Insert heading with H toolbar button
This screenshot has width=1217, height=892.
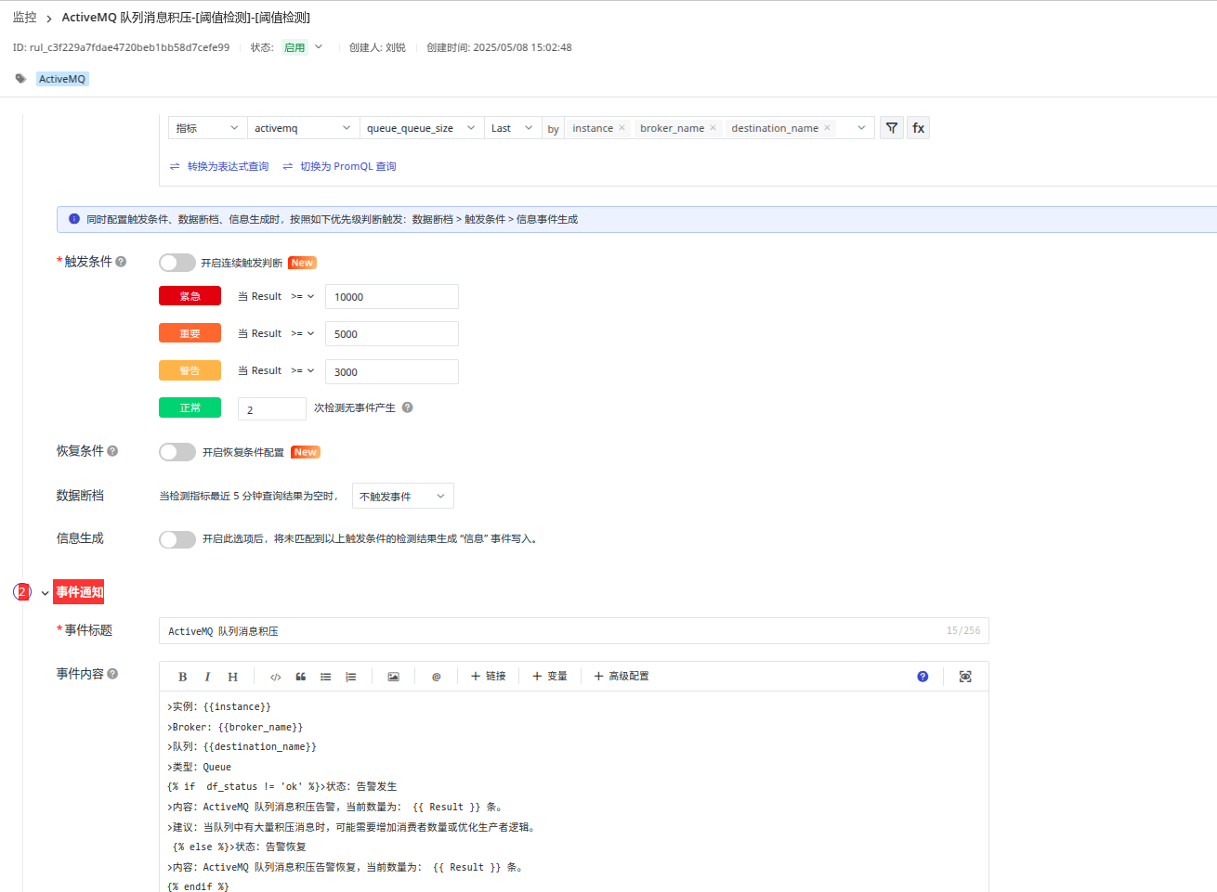[232, 677]
